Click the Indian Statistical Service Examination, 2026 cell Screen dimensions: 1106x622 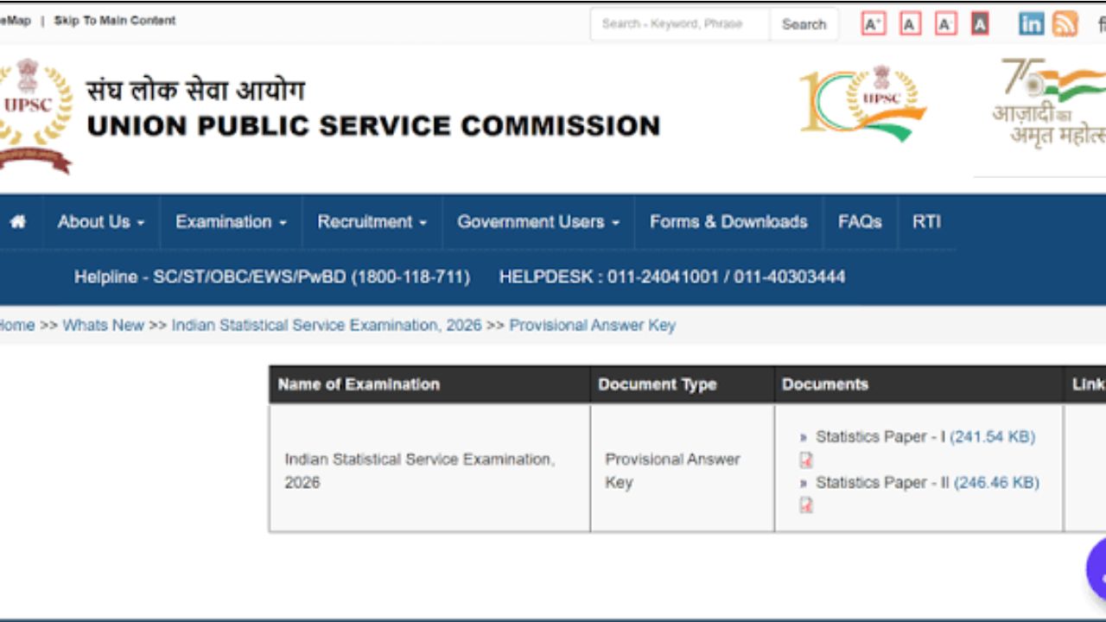pyautogui.click(x=429, y=468)
